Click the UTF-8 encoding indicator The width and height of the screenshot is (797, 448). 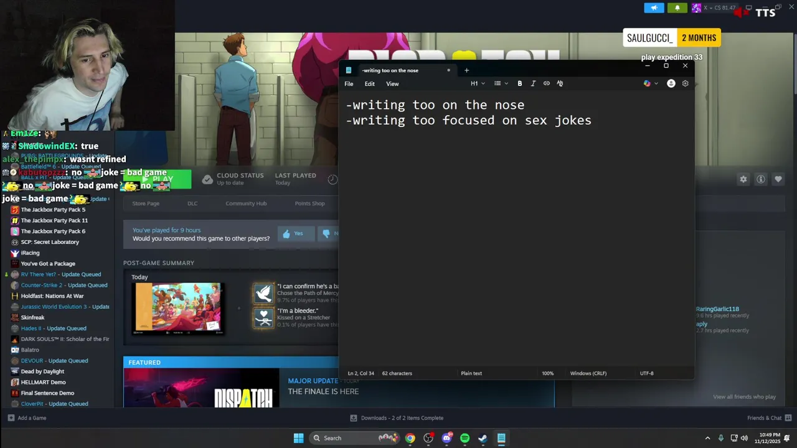[646, 373]
